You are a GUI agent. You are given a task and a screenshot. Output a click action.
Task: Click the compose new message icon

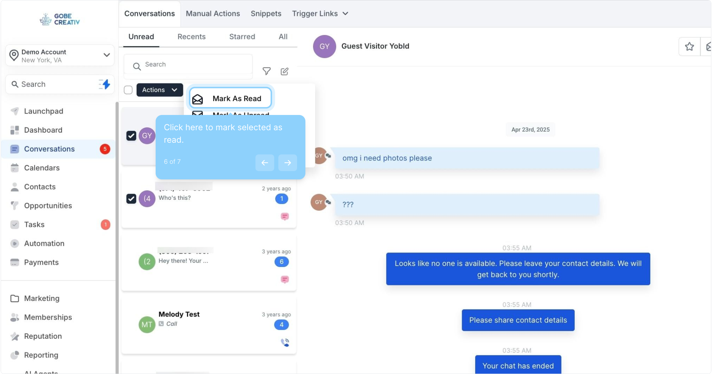[284, 71]
